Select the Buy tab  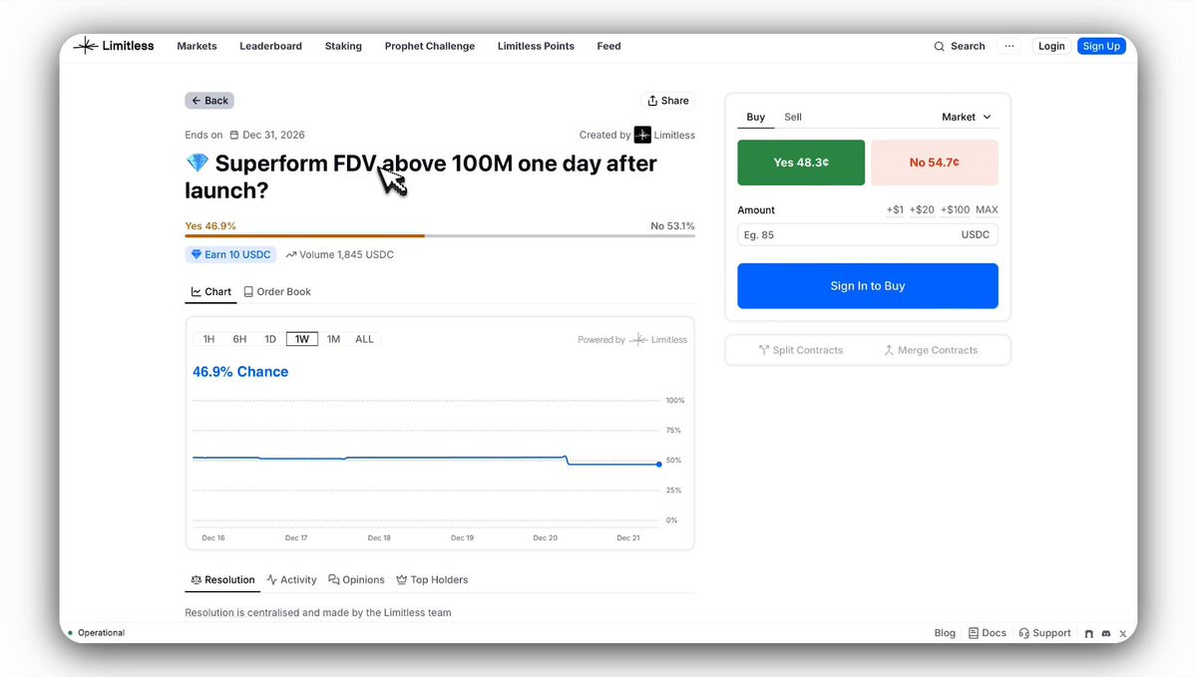(756, 118)
